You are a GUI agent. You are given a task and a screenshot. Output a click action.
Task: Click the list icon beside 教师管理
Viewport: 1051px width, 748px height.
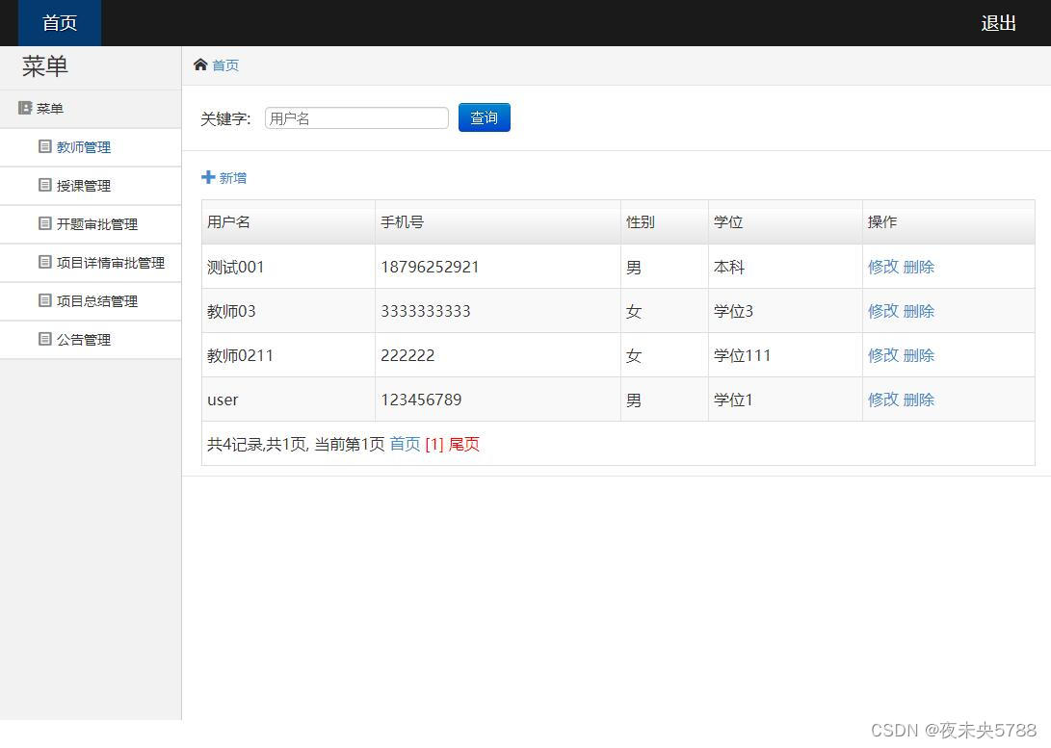45,146
